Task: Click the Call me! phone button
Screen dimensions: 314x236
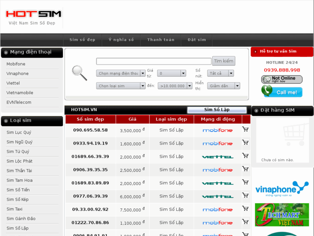Action: pos(282,91)
